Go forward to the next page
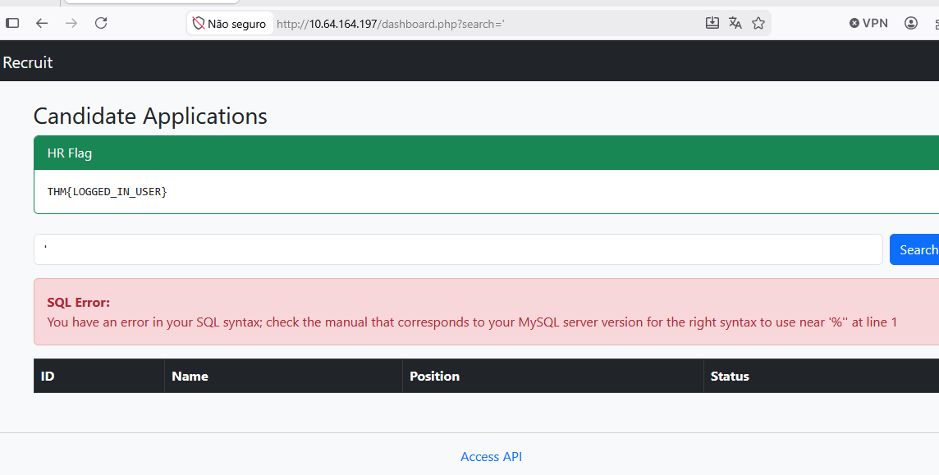 [x=71, y=23]
